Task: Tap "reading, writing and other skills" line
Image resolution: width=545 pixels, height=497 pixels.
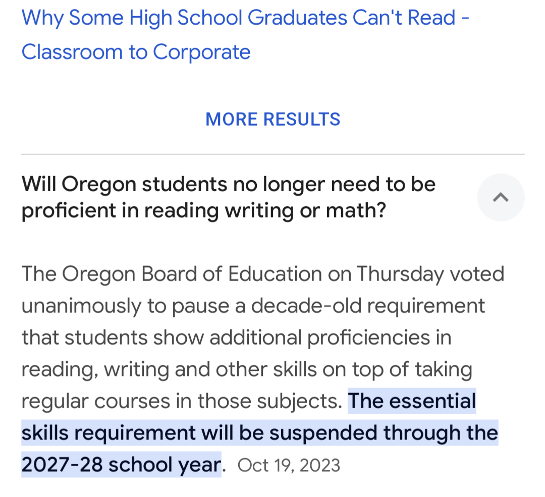Action: (169, 369)
